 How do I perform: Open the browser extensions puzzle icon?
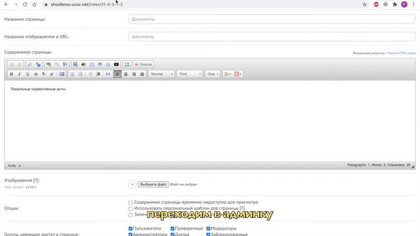click(x=395, y=5)
